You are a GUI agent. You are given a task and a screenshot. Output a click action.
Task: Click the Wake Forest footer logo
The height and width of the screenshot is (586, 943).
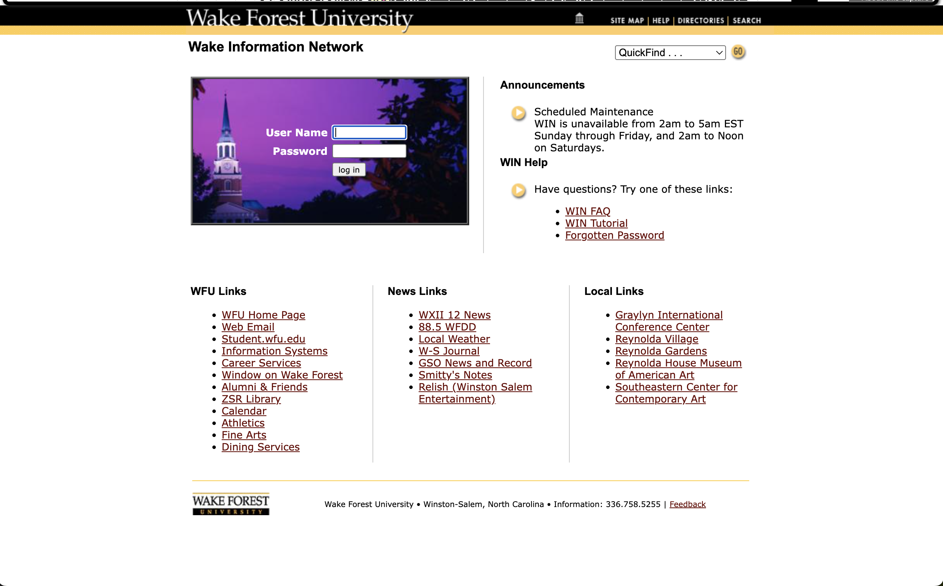coord(231,504)
